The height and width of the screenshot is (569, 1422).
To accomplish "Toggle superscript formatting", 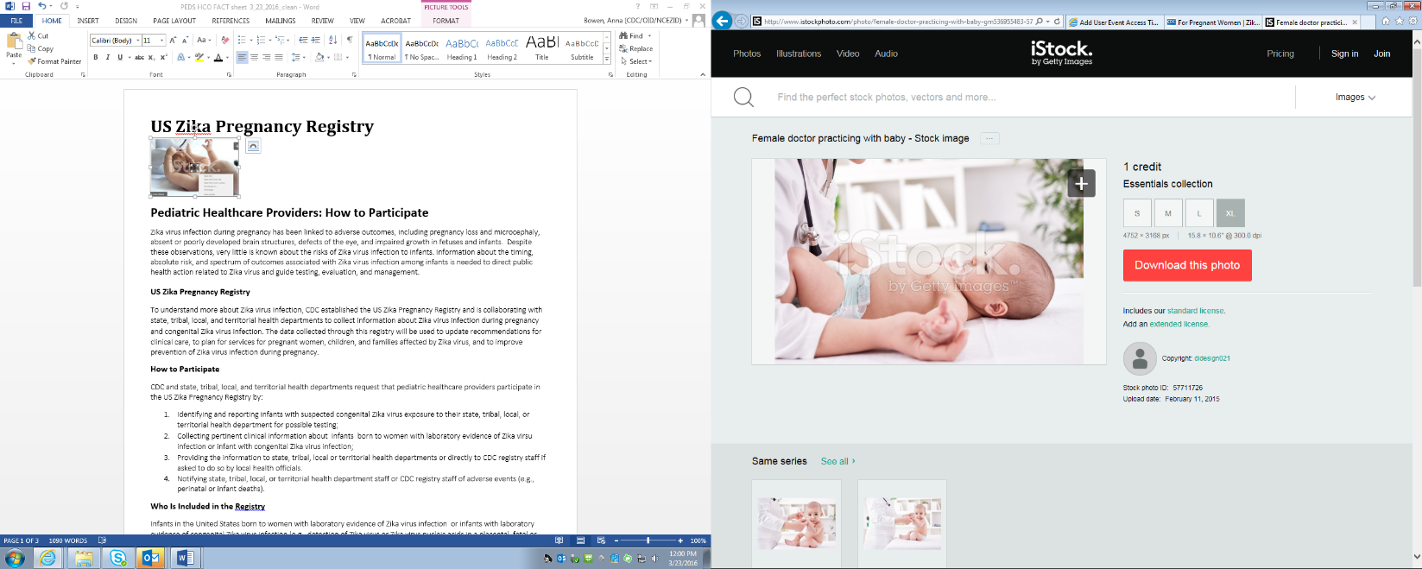I will 163,57.
